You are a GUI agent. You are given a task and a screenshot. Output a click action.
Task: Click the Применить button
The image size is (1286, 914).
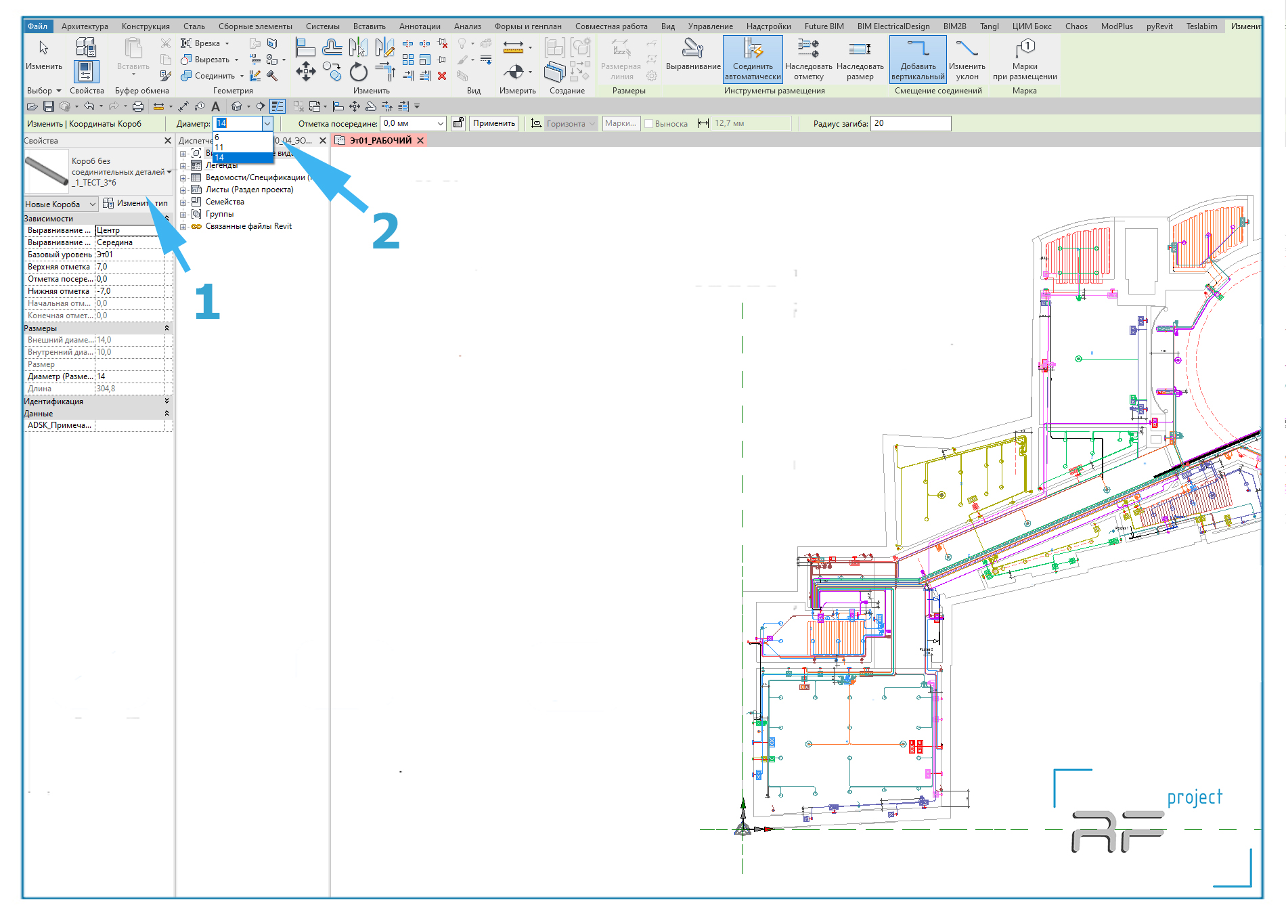tap(494, 123)
